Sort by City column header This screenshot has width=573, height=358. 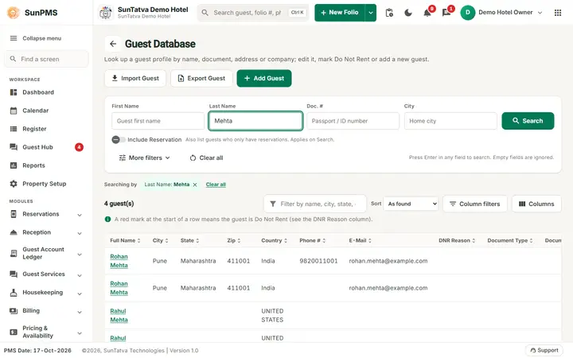click(160, 240)
